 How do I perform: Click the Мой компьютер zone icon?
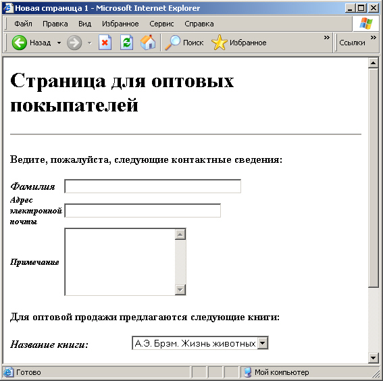247,372
